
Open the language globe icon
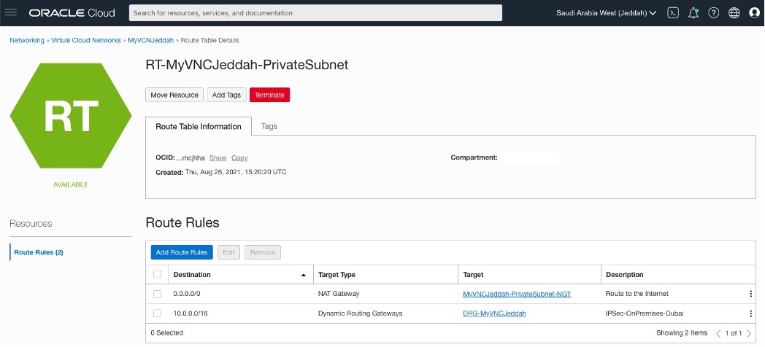[734, 13]
